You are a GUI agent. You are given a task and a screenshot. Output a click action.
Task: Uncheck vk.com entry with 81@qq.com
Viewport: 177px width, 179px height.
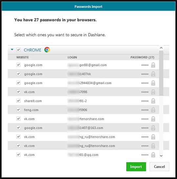tap(18, 155)
